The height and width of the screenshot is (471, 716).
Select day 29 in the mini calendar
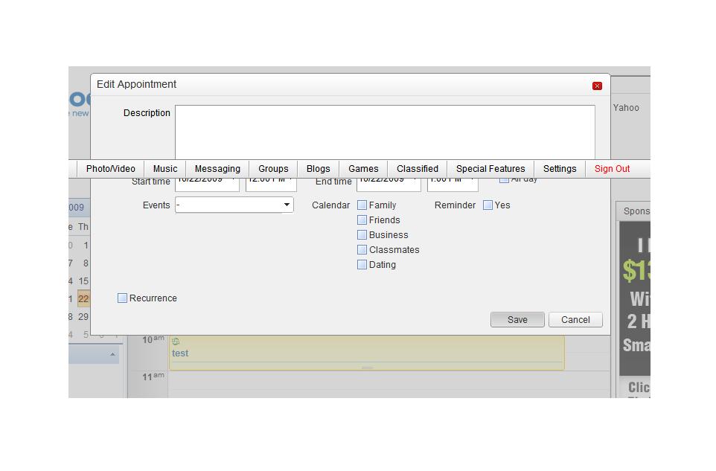[83, 317]
